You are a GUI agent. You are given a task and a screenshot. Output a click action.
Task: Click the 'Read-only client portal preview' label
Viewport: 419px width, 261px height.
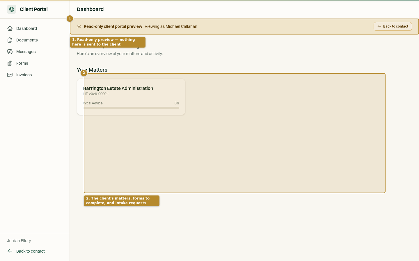[113, 26]
